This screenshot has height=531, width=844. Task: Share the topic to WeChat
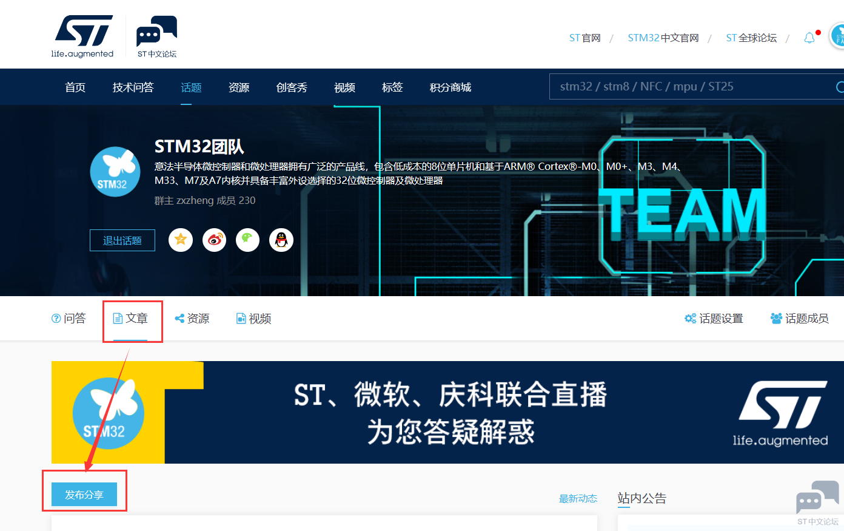(247, 240)
